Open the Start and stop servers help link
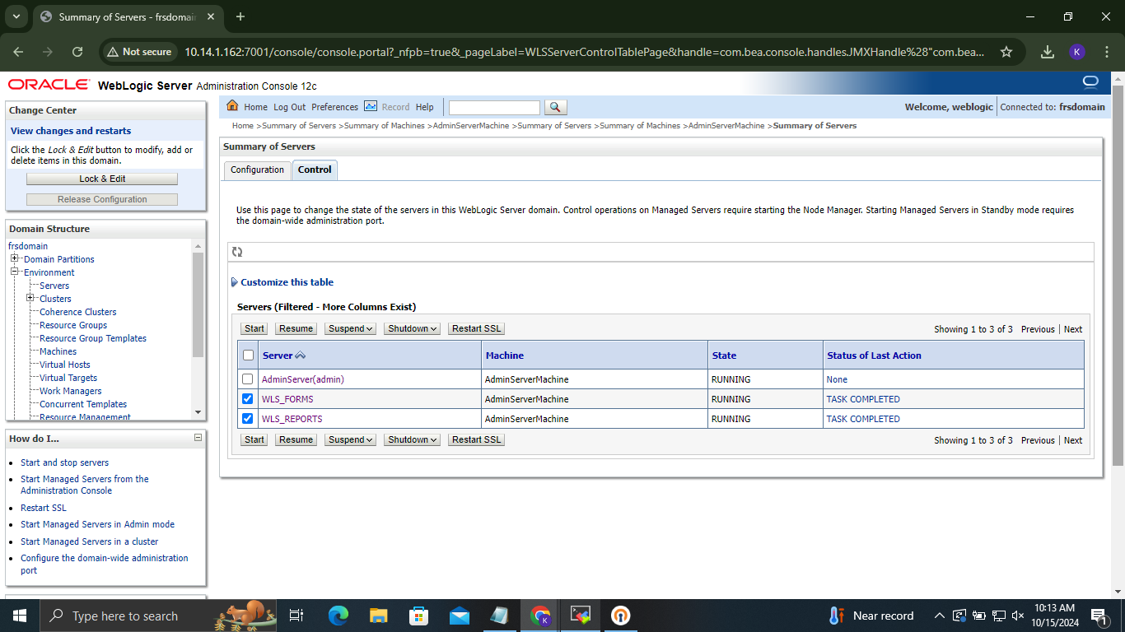This screenshot has width=1125, height=632. [64, 462]
